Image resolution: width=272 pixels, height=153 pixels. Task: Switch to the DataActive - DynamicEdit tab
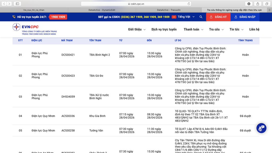point(102,10)
